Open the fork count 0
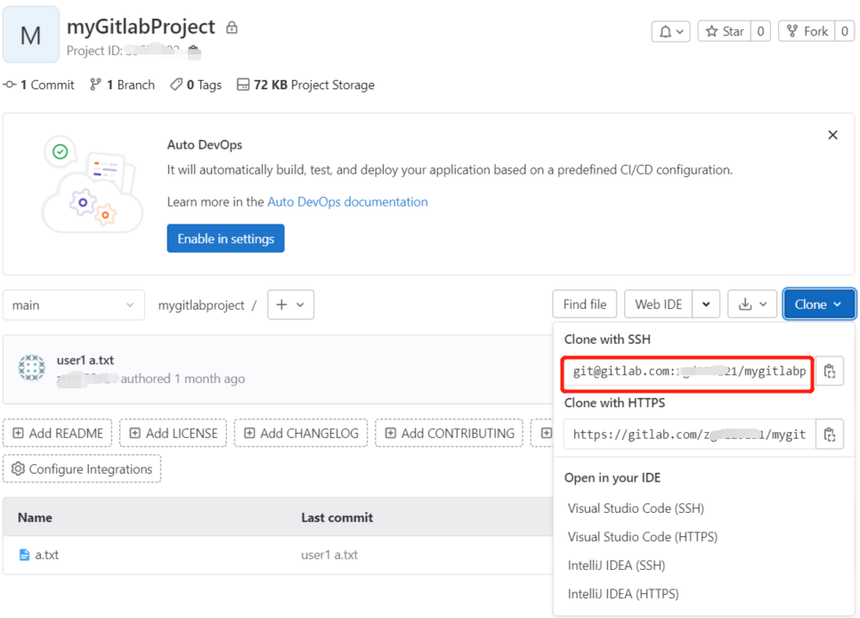 (845, 31)
